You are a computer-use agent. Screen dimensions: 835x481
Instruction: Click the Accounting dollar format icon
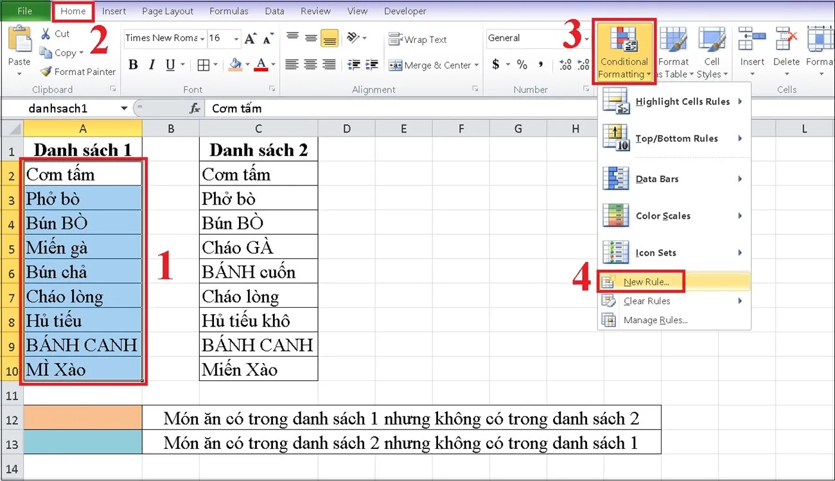pyautogui.click(x=496, y=65)
